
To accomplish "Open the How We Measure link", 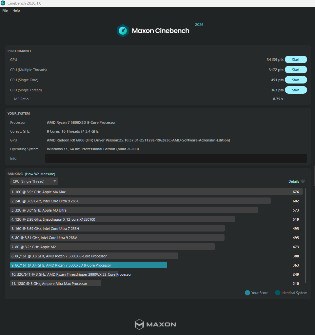I will tap(40, 174).
